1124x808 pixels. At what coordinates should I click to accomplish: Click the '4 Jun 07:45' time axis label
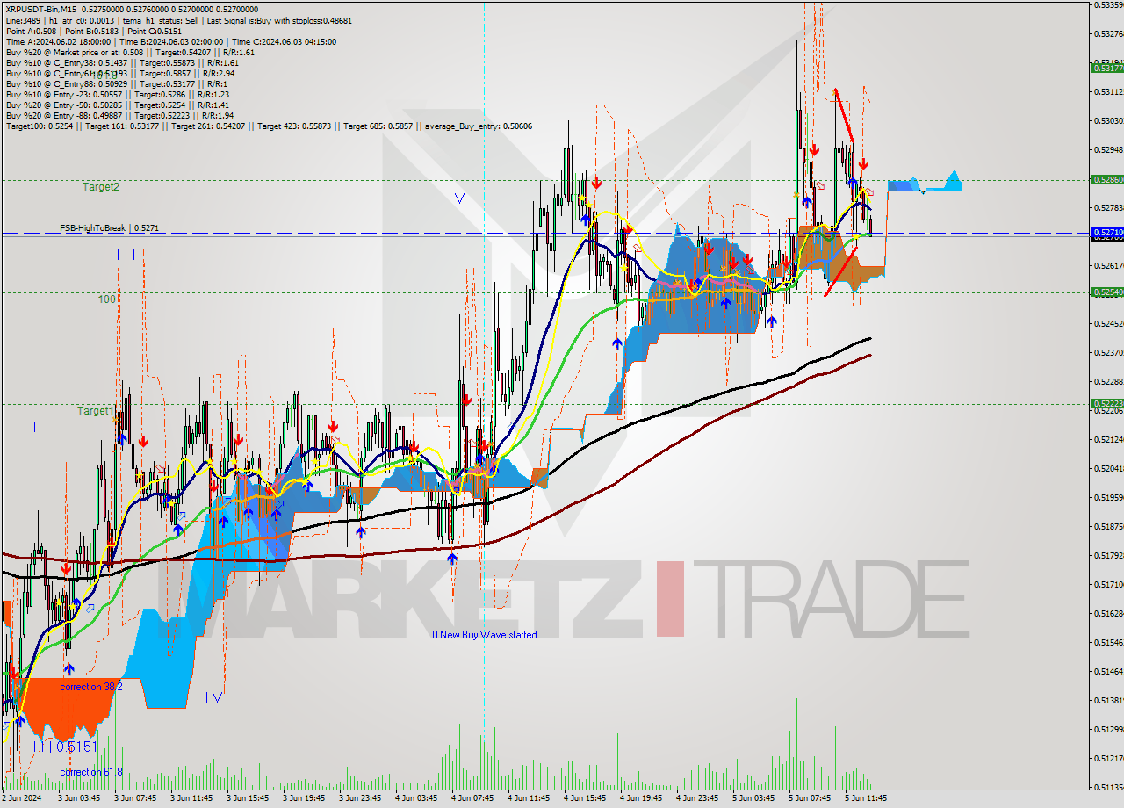[x=472, y=798]
